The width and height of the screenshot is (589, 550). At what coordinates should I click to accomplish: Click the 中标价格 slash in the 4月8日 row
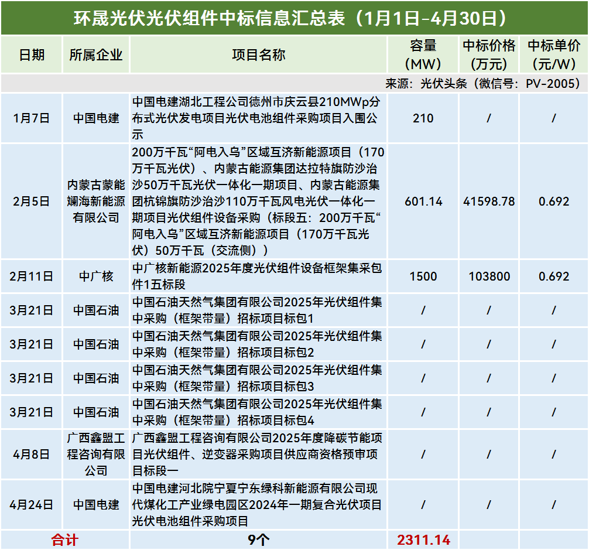489,454
